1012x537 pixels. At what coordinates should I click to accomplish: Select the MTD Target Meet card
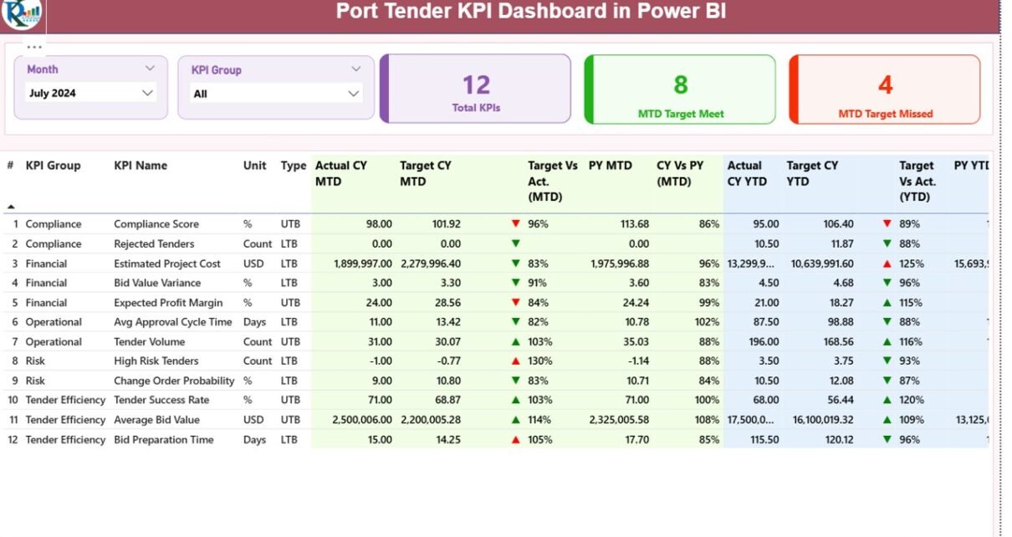coord(680,89)
